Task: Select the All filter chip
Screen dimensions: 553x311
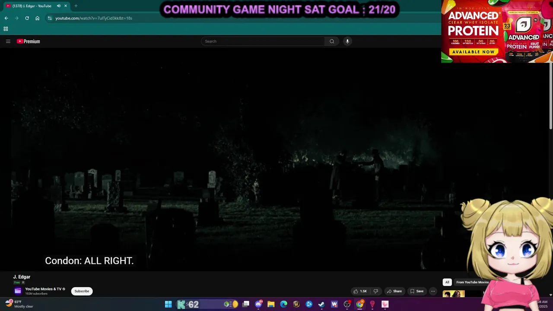Action: (447, 282)
